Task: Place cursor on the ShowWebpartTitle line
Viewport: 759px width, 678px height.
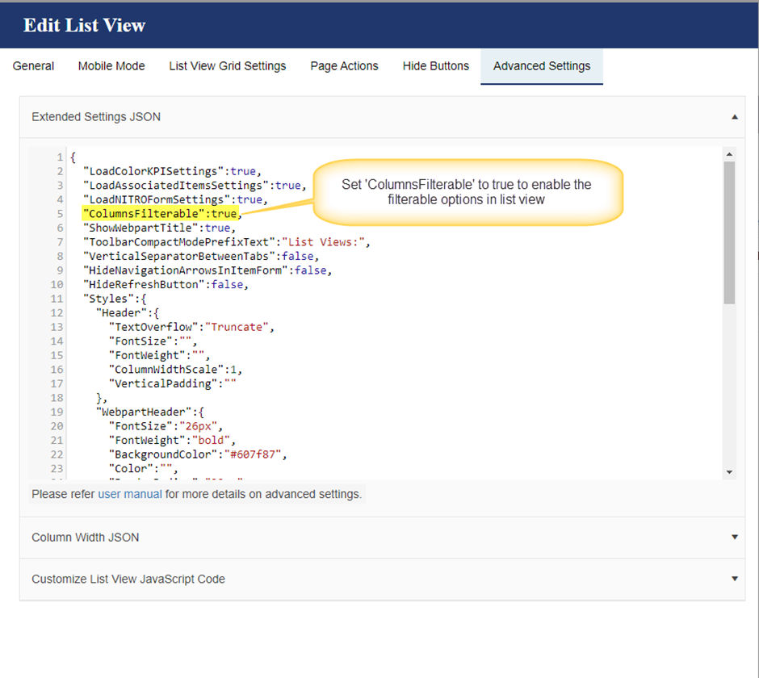Action: tap(159, 228)
